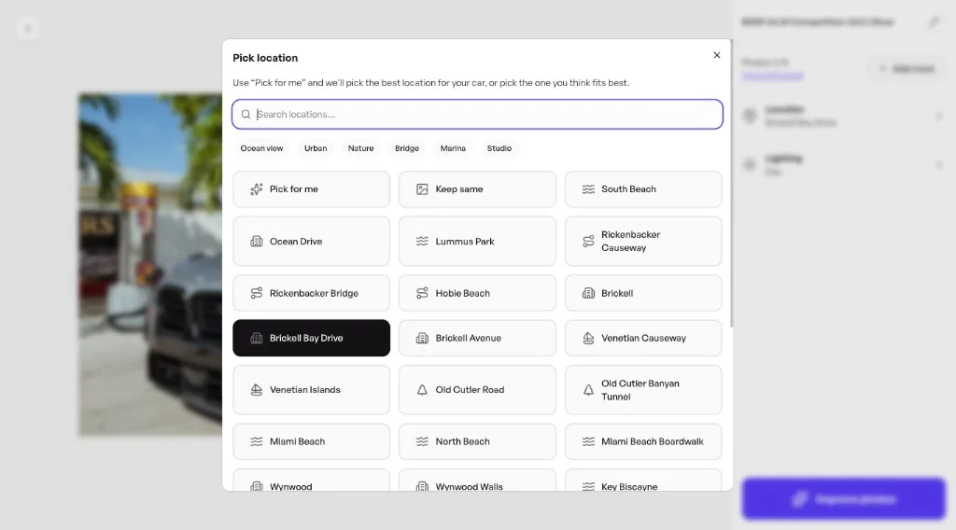Switch to the Studio category filter
The width and height of the screenshot is (956, 530).
pos(499,148)
